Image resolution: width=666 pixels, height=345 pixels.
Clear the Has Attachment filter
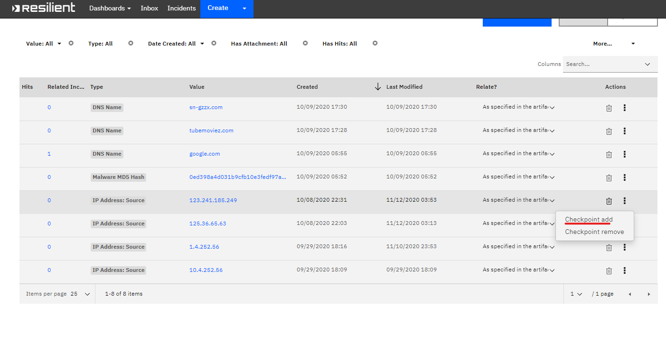305,43
